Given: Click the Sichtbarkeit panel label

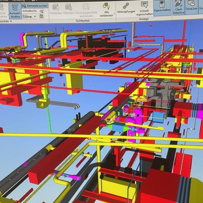Looking at the screenshot, I should pos(82,21).
